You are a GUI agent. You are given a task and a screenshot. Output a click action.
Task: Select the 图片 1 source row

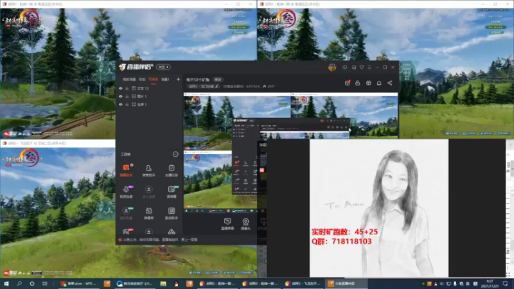tap(149, 96)
